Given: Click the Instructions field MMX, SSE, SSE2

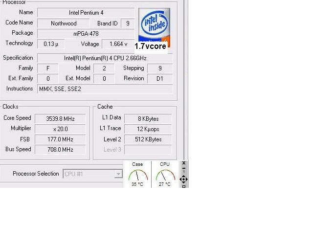Looking at the screenshot, I should [x=105, y=89].
